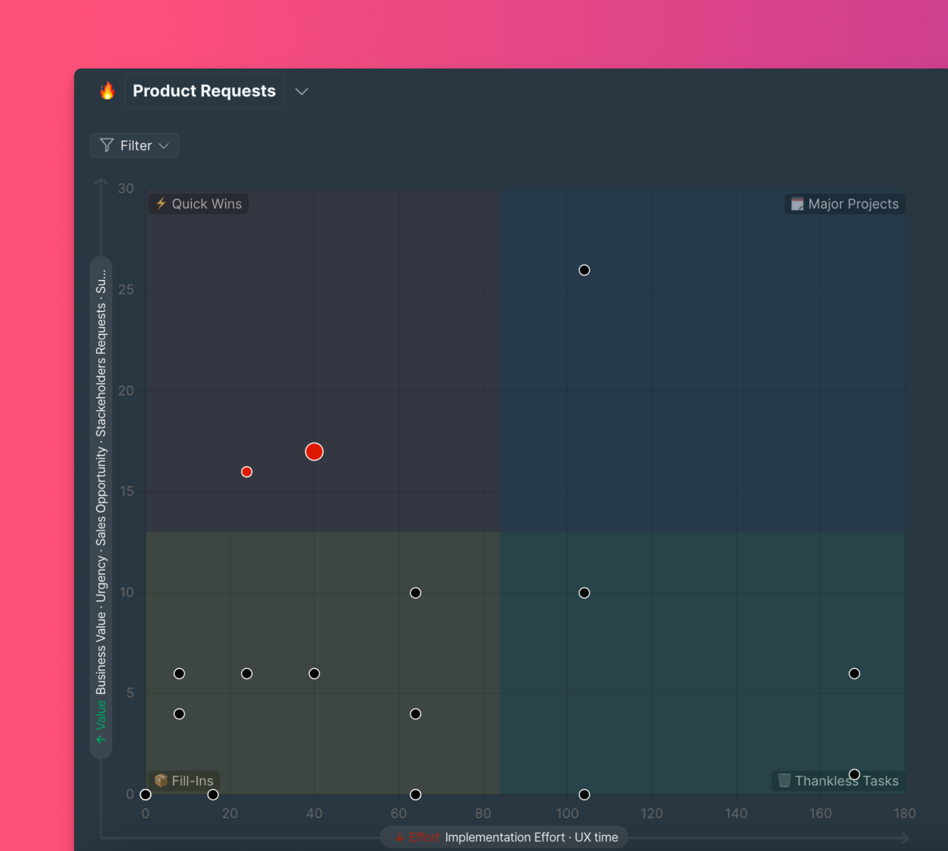Click the Product Requests title field
Screen dimensions: 948x851
204,91
